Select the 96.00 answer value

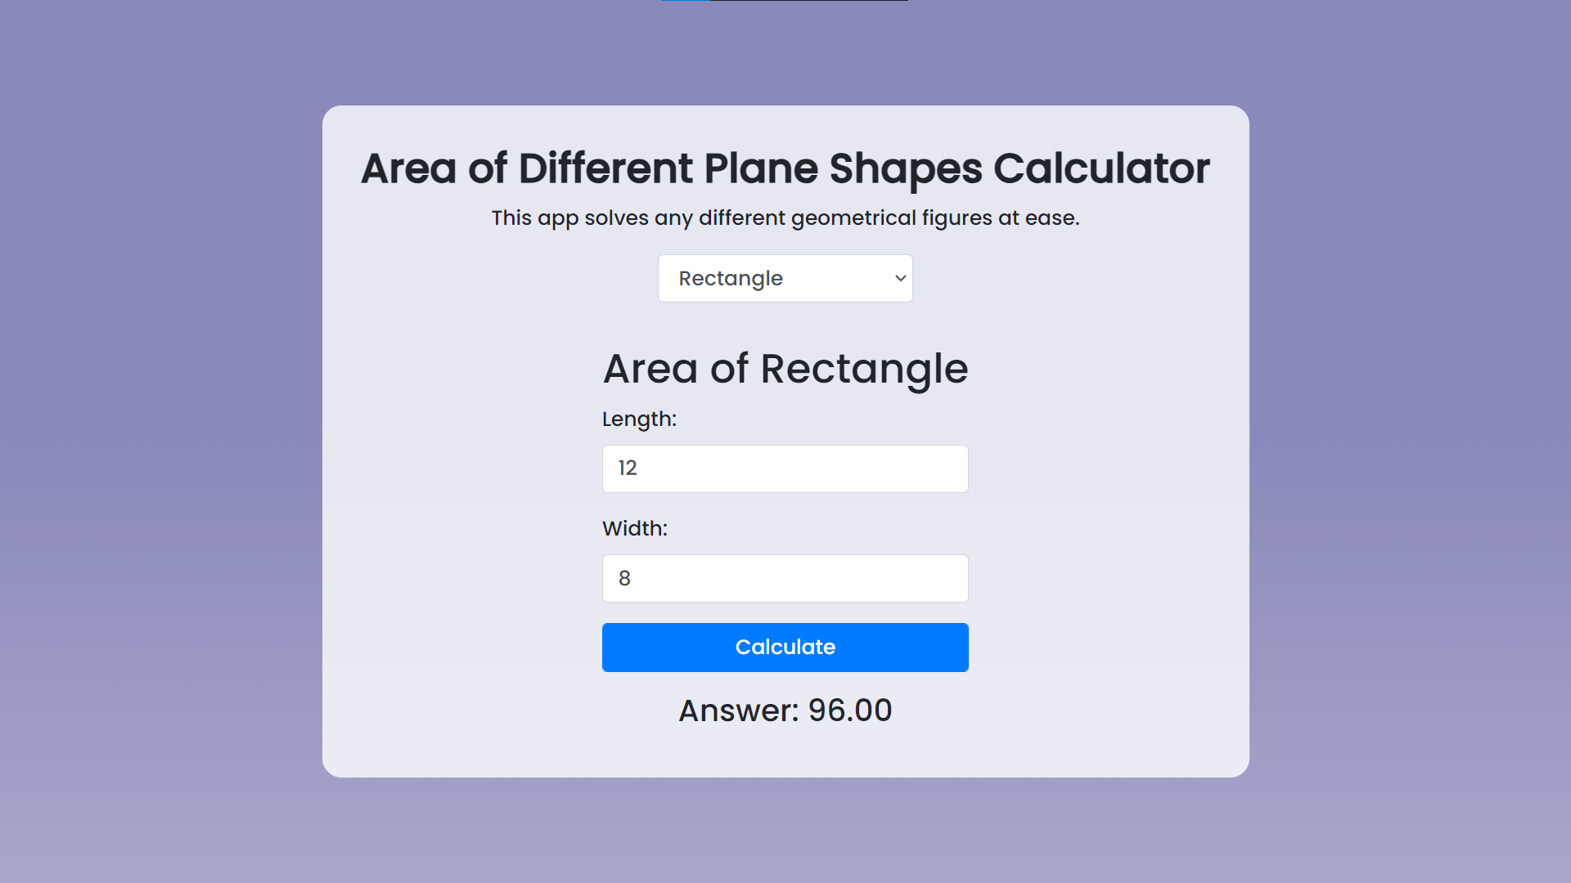(x=849, y=710)
